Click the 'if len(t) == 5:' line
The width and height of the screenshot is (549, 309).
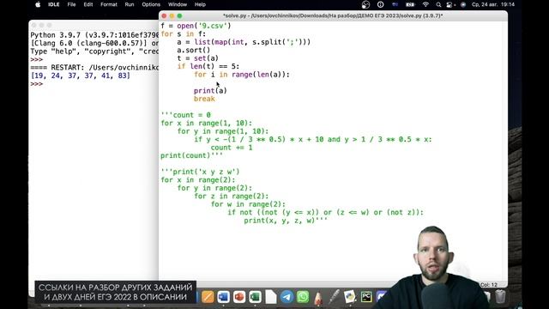click(208, 66)
